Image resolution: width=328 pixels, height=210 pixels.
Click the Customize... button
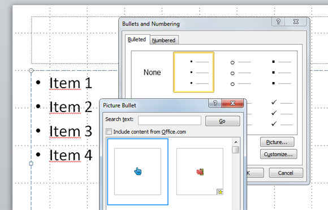click(278, 155)
